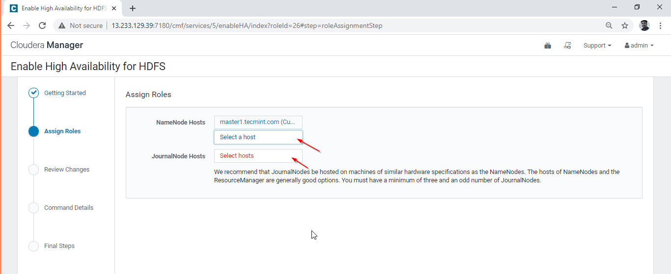Open the Getting Started step
The height and width of the screenshot is (274, 671).
pos(65,93)
